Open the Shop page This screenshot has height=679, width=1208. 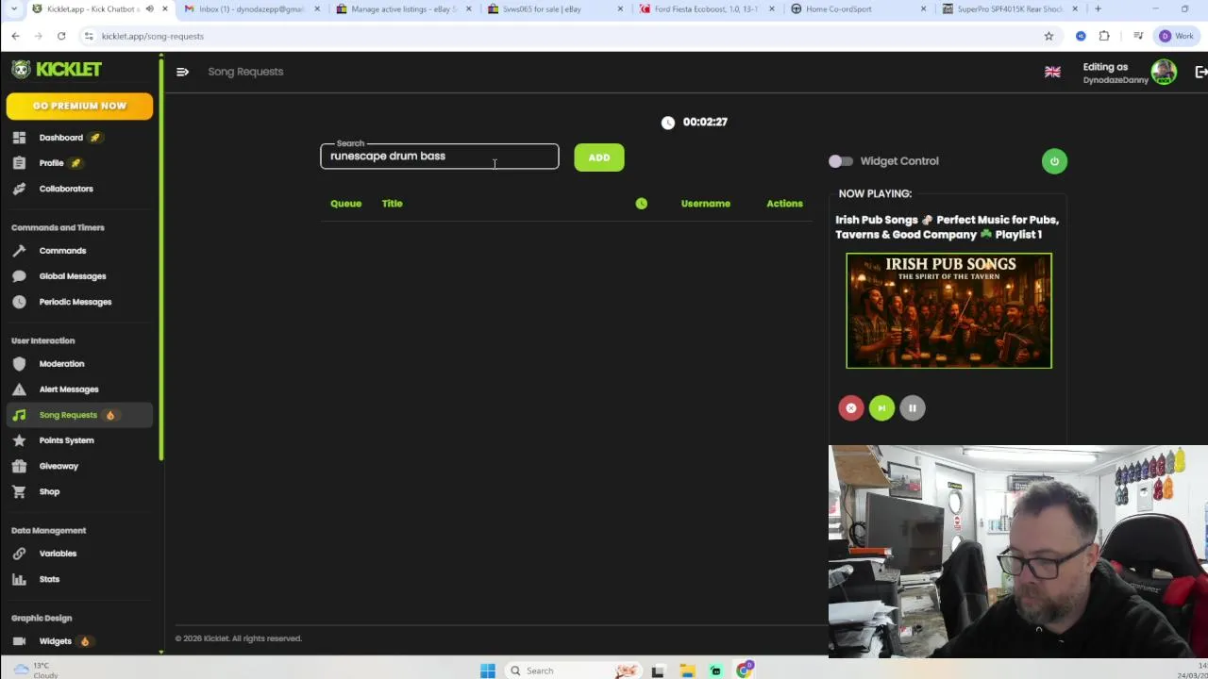(49, 491)
